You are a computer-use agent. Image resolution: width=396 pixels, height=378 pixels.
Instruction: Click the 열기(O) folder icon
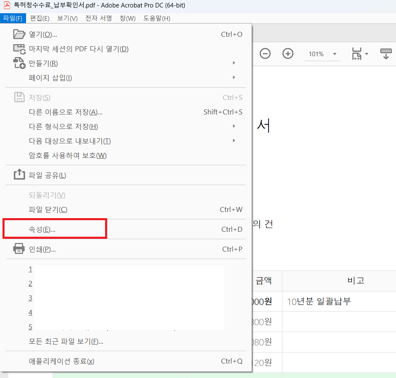click(19, 34)
